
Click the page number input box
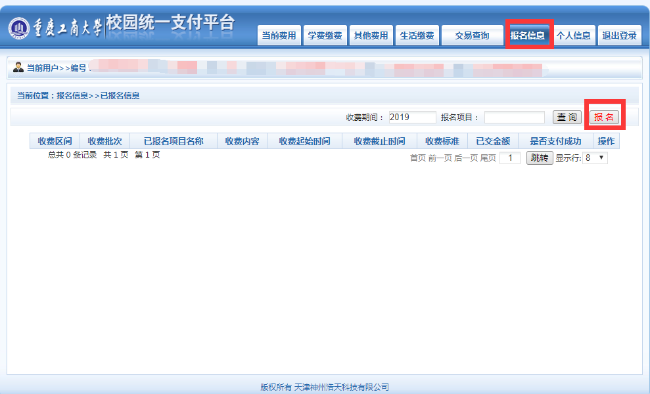point(510,158)
